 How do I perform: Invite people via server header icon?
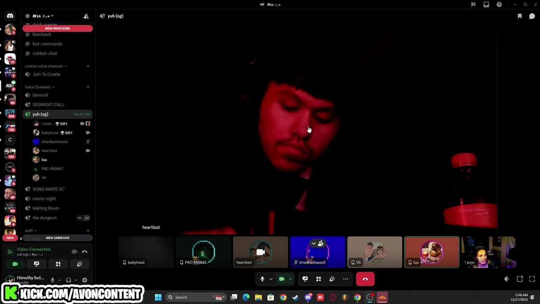[86, 16]
